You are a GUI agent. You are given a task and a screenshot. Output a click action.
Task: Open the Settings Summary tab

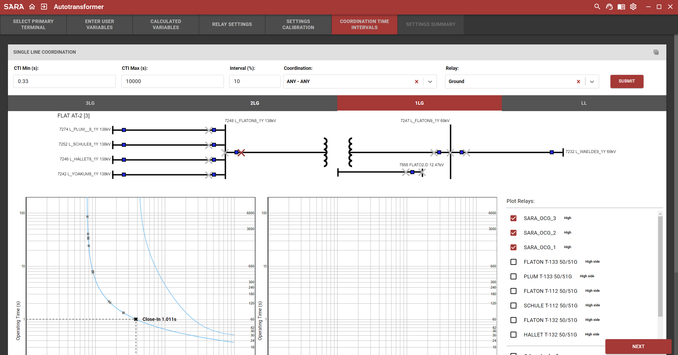(x=431, y=24)
